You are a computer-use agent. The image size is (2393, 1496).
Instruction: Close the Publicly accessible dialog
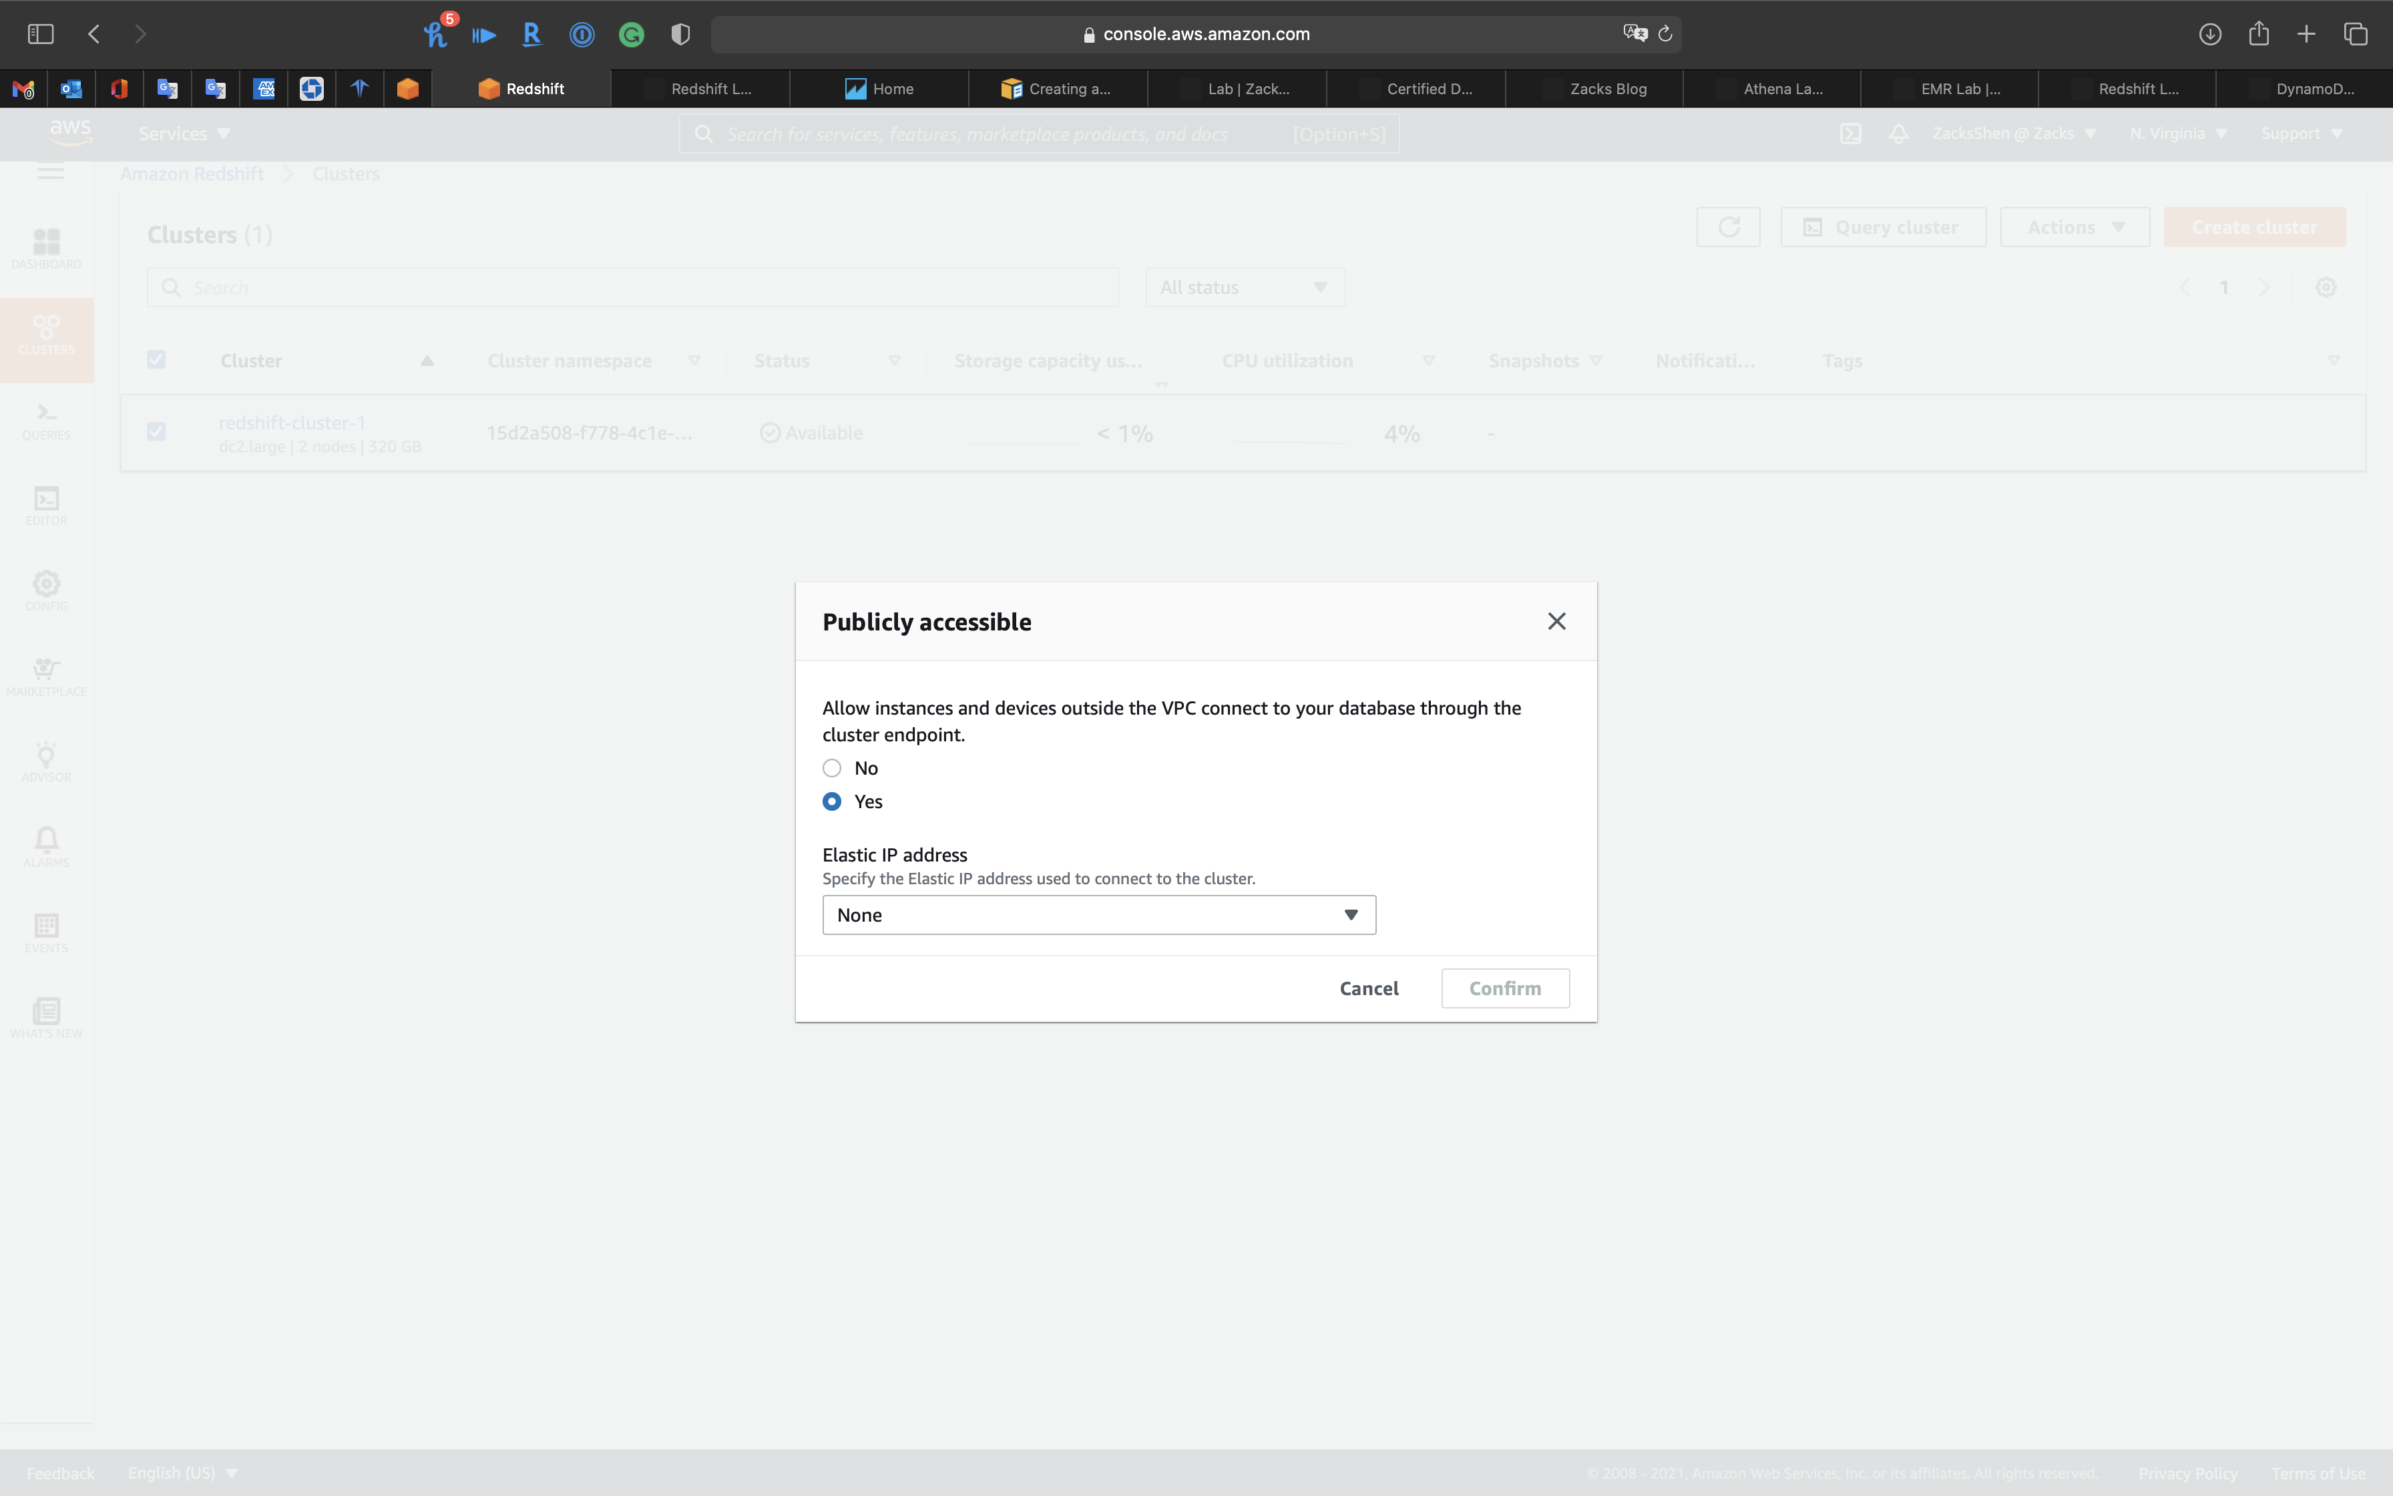[x=1556, y=621]
